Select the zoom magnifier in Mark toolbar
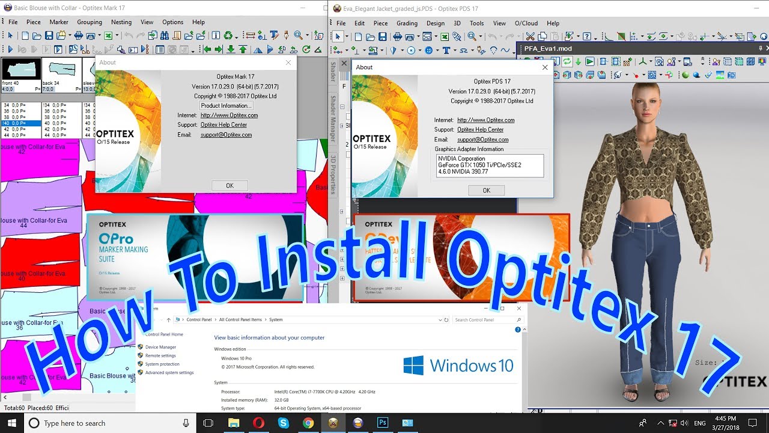The height and width of the screenshot is (433, 769). point(298,35)
